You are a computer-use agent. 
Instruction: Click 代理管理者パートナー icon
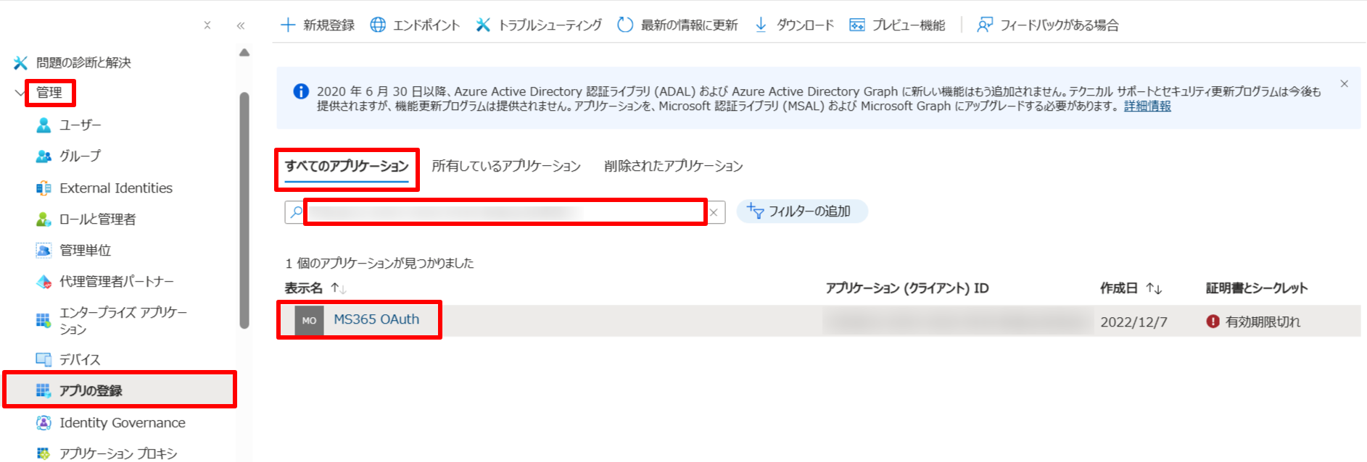point(44,282)
